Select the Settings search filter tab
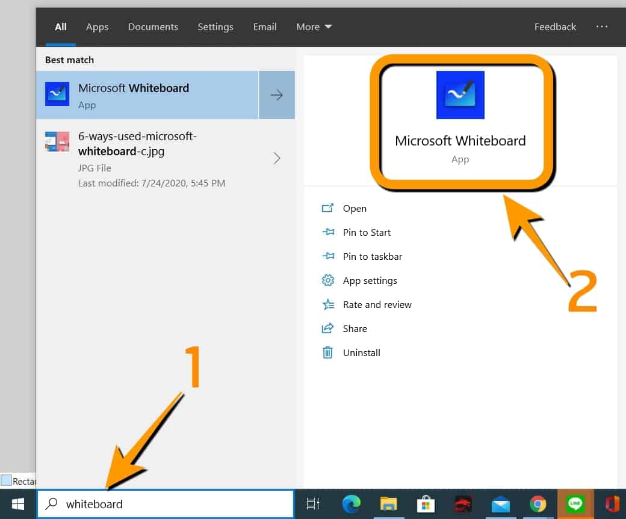 215,27
